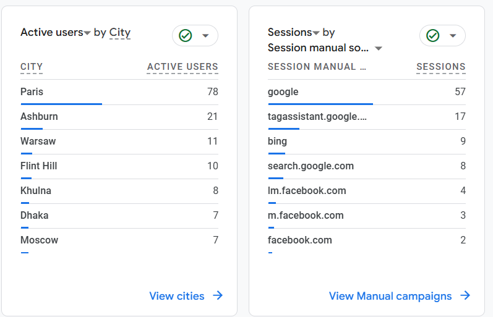Click the SESSIONS column header
This screenshot has width=493, height=317.
tap(441, 67)
